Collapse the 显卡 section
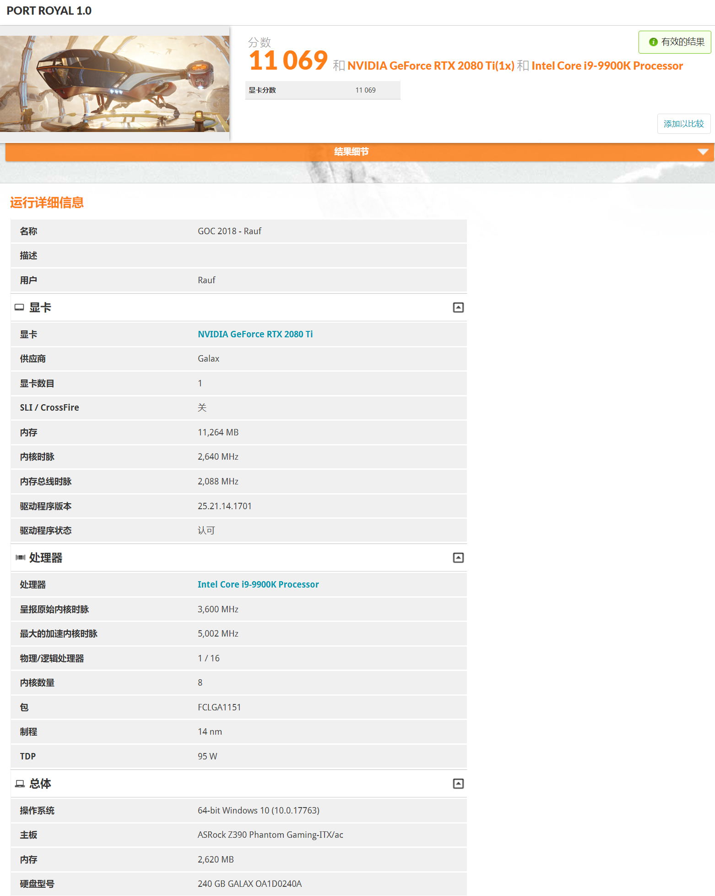Screen dimensions: 715x896 [x=458, y=308]
